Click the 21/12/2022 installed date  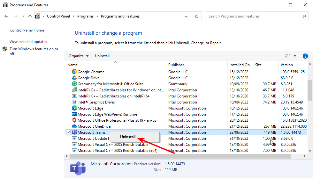[x=239, y=126]
